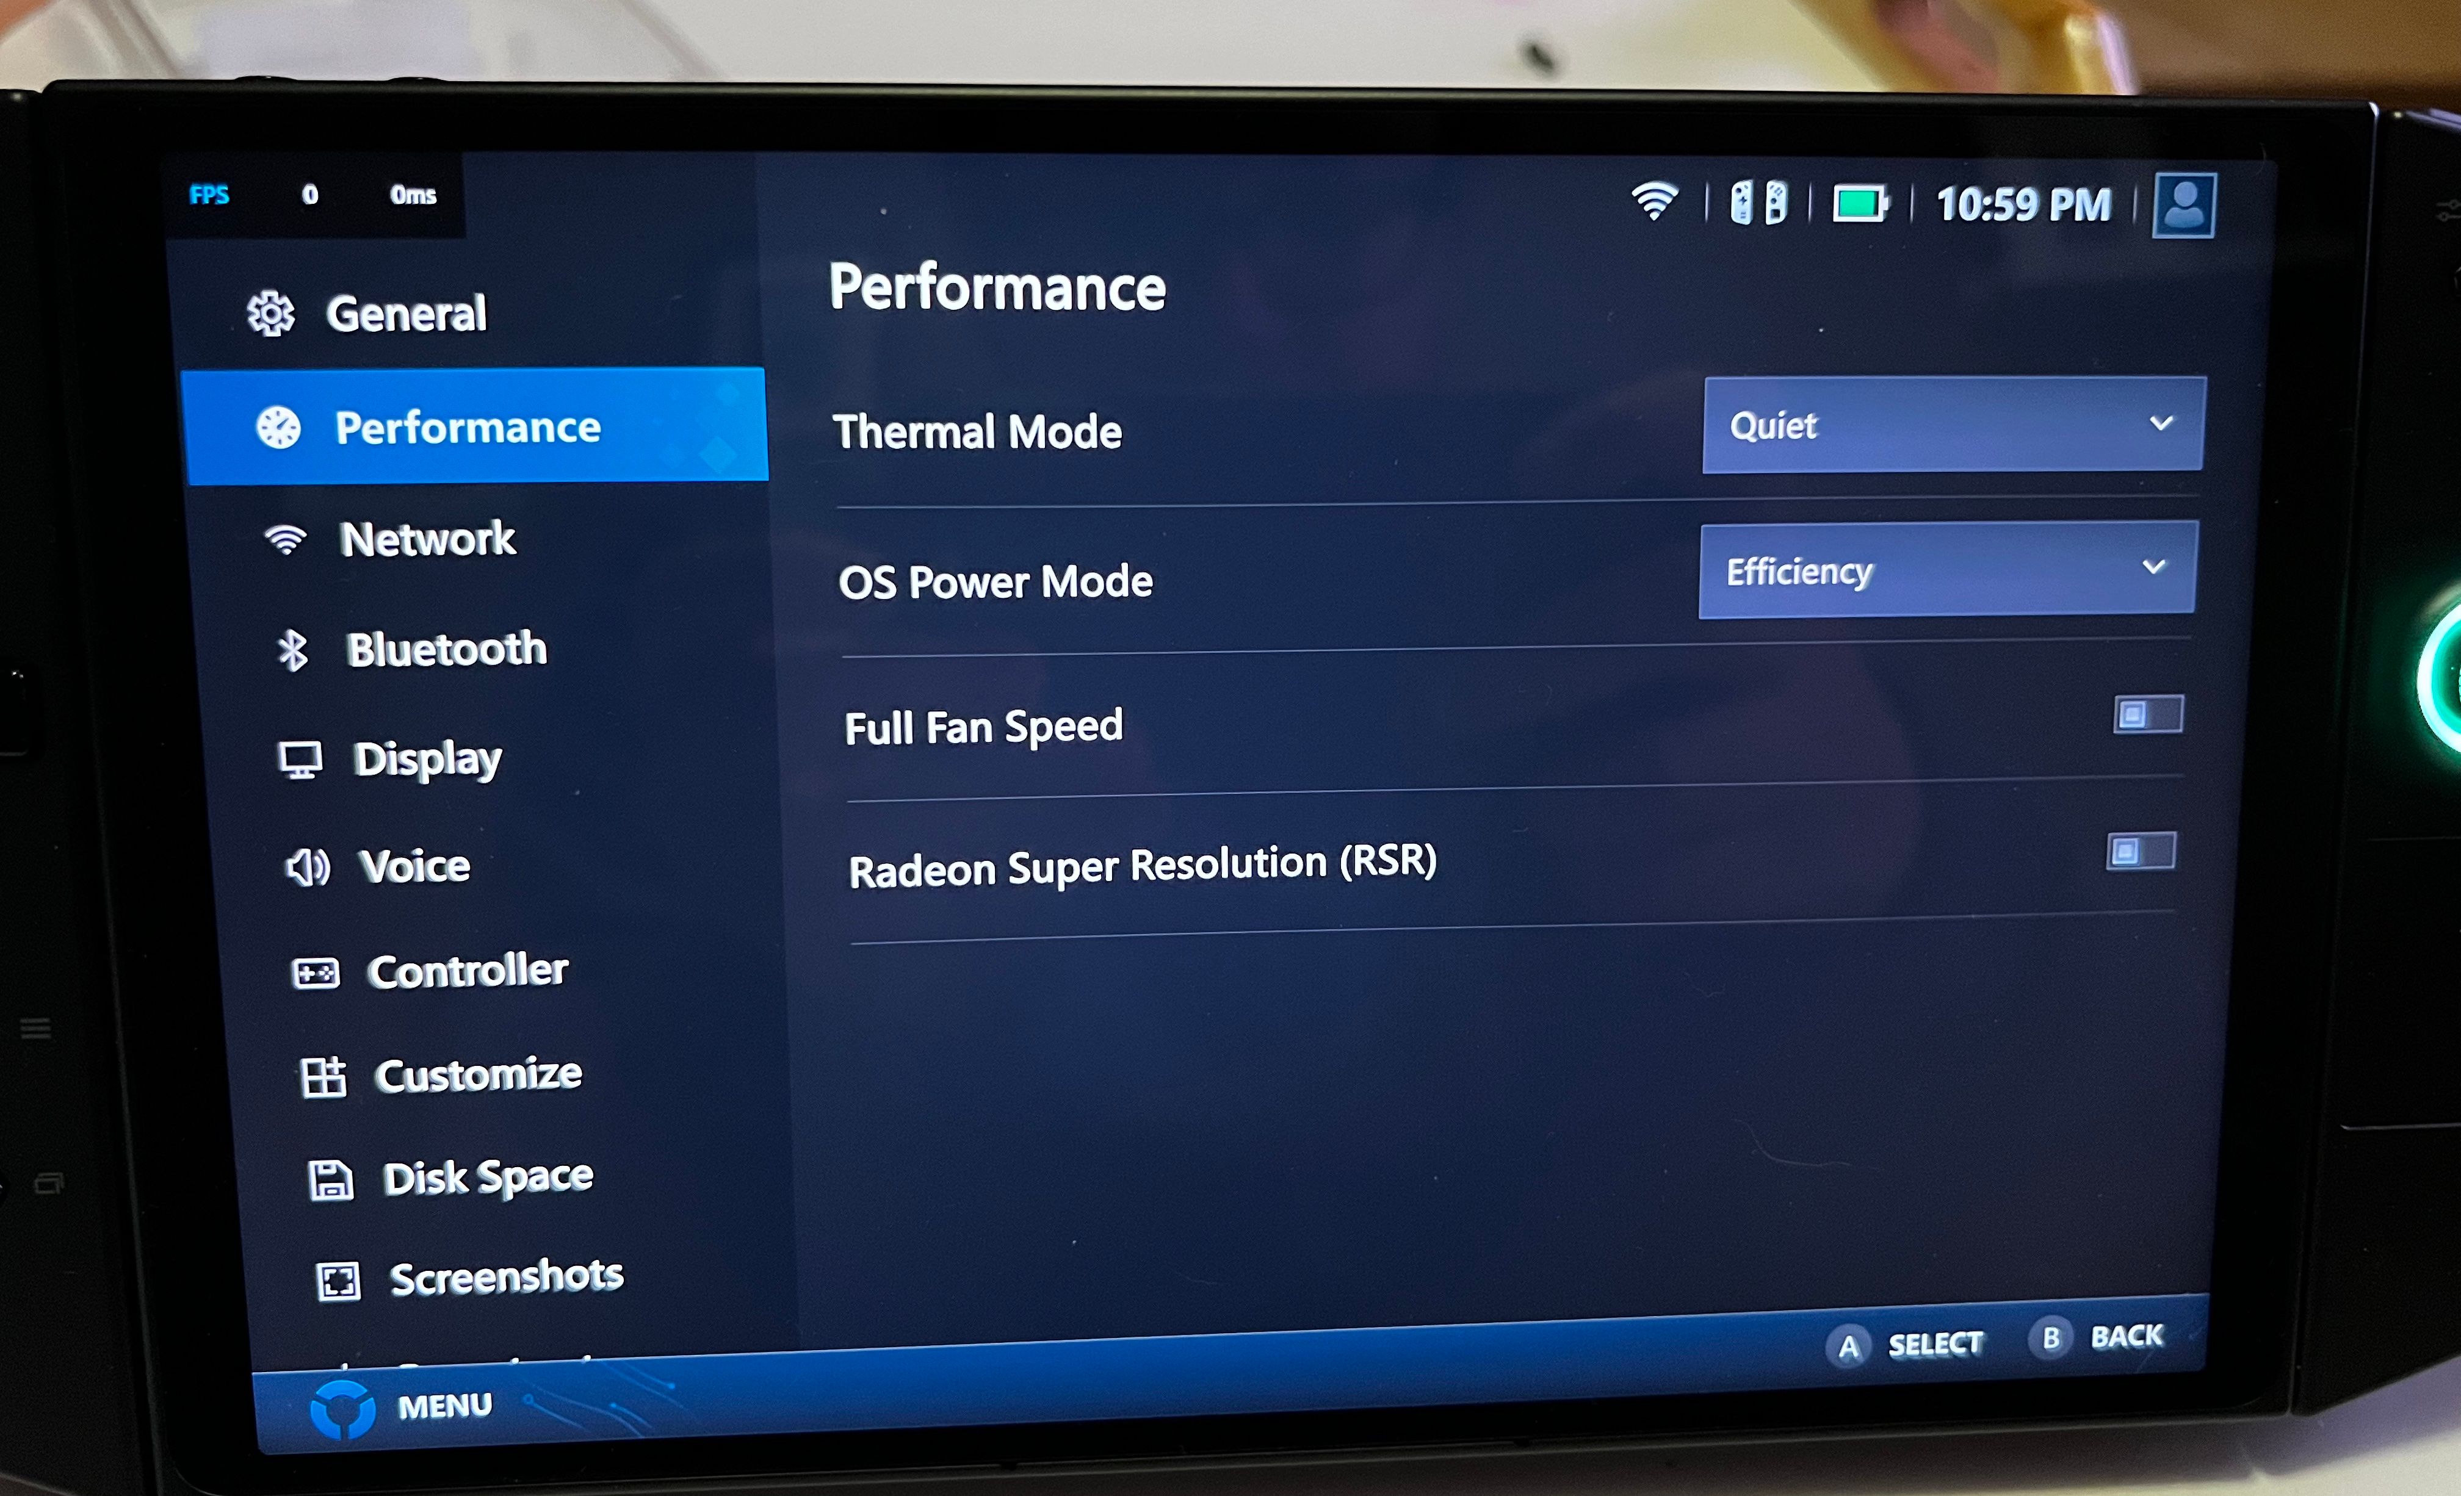Select Efficiency from OS Power Mode
This screenshot has width=2461, height=1496.
click(x=1948, y=571)
